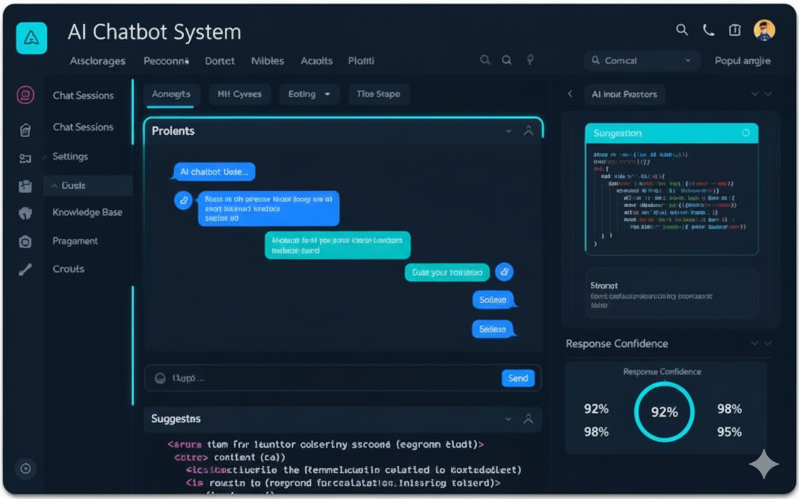Click the pink circular chat icon in sidebar
The image size is (799, 499).
(25, 95)
